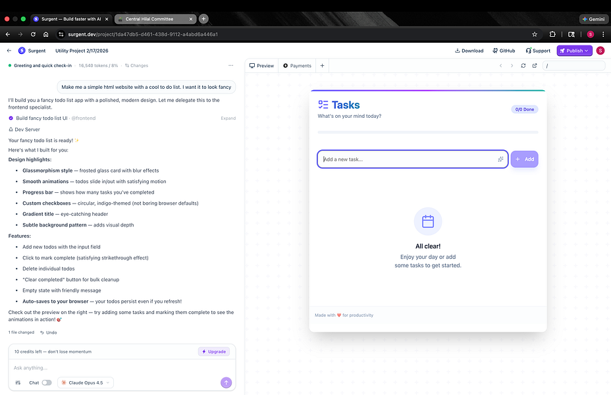The width and height of the screenshot is (611, 395).
Task: Open Gemini in browser top bar
Action: tap(593, 19)
